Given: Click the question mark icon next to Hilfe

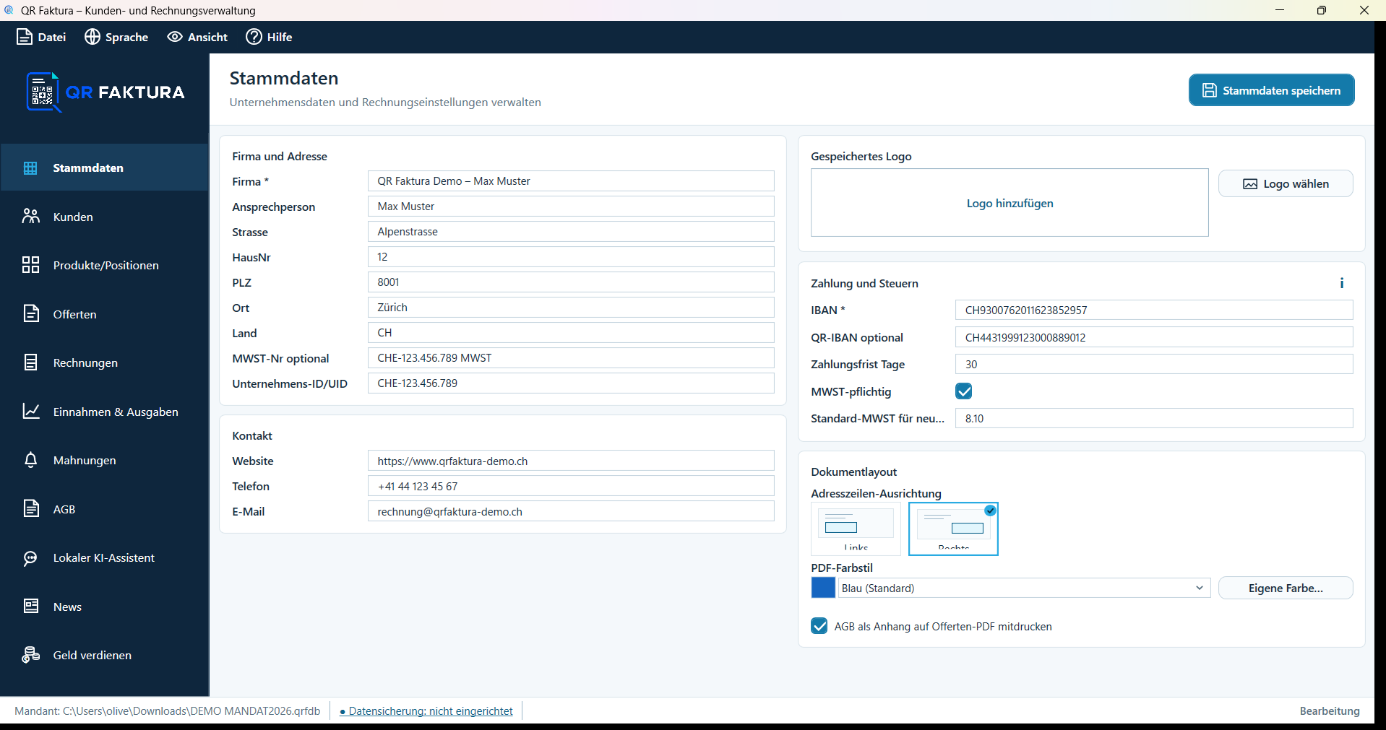Looking at the screenshot, I should click(x=254, y=37).
